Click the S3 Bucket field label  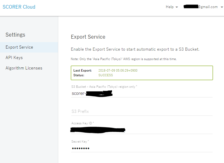[x=104, y=87]
